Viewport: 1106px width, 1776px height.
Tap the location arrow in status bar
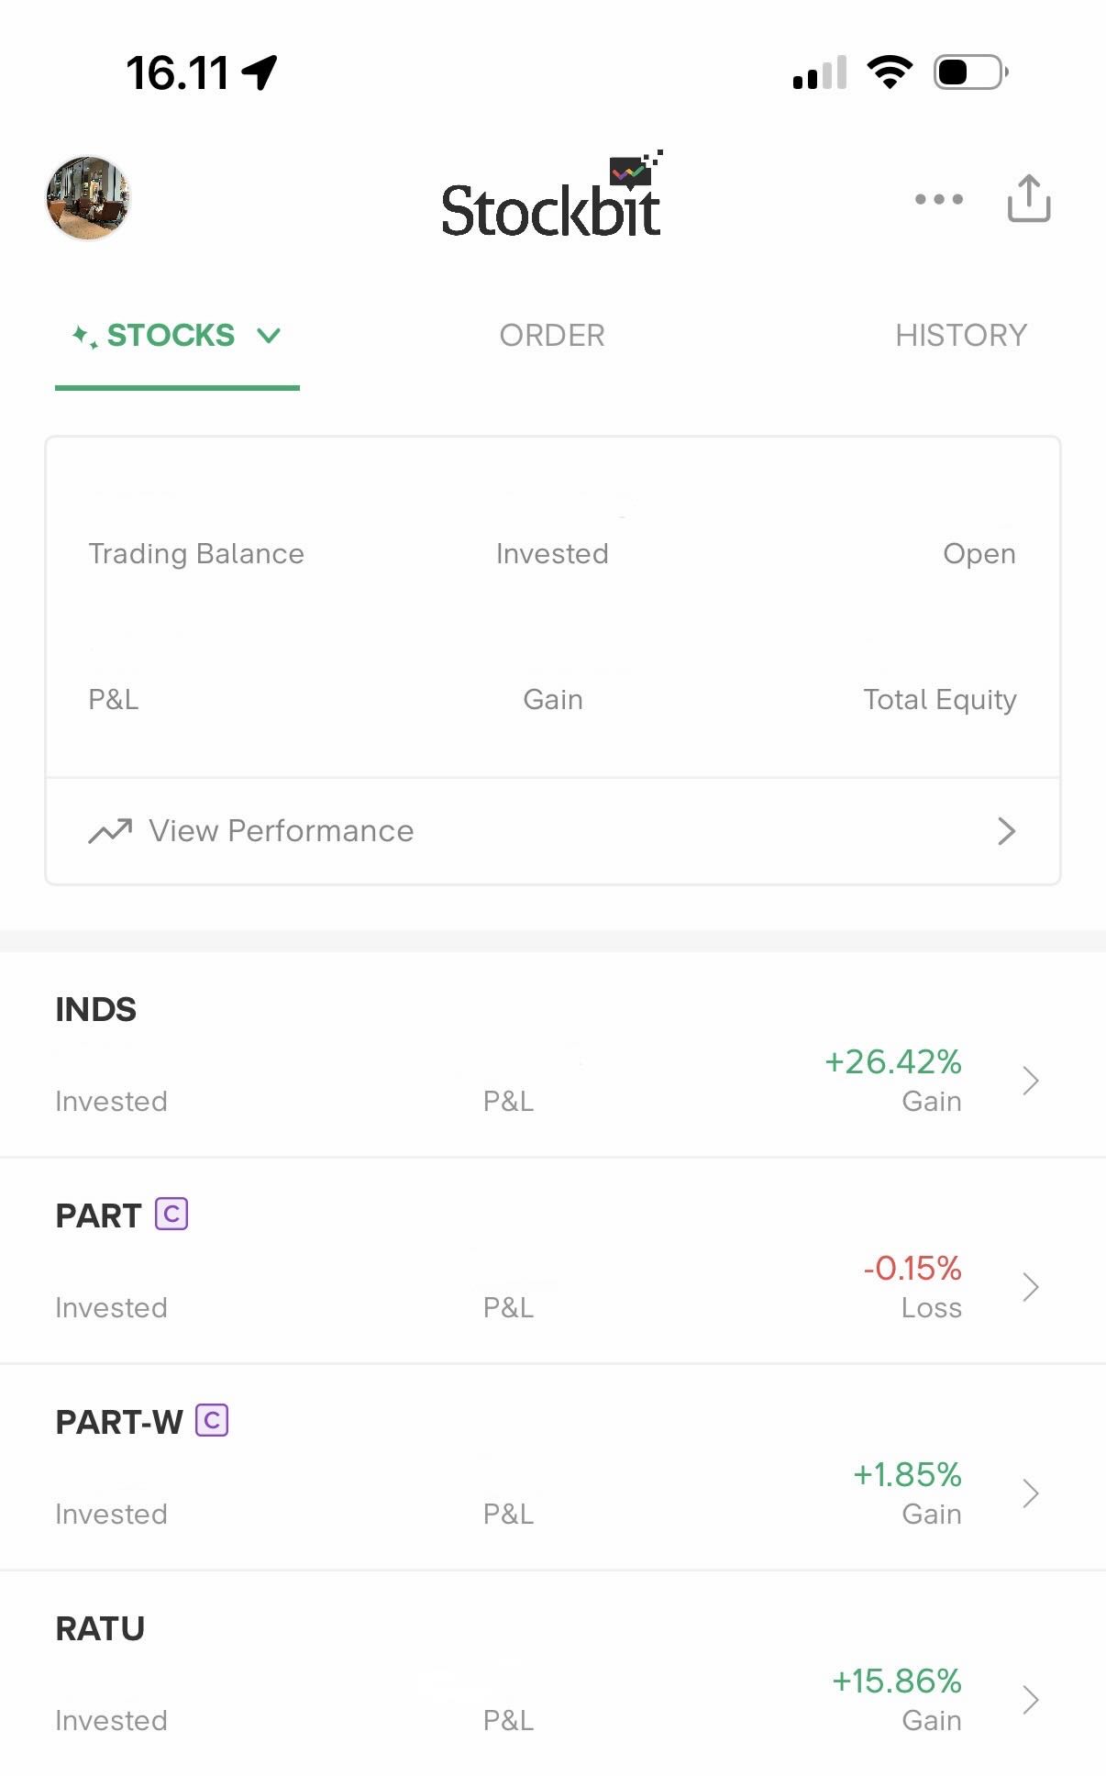[x=260, y=72]
